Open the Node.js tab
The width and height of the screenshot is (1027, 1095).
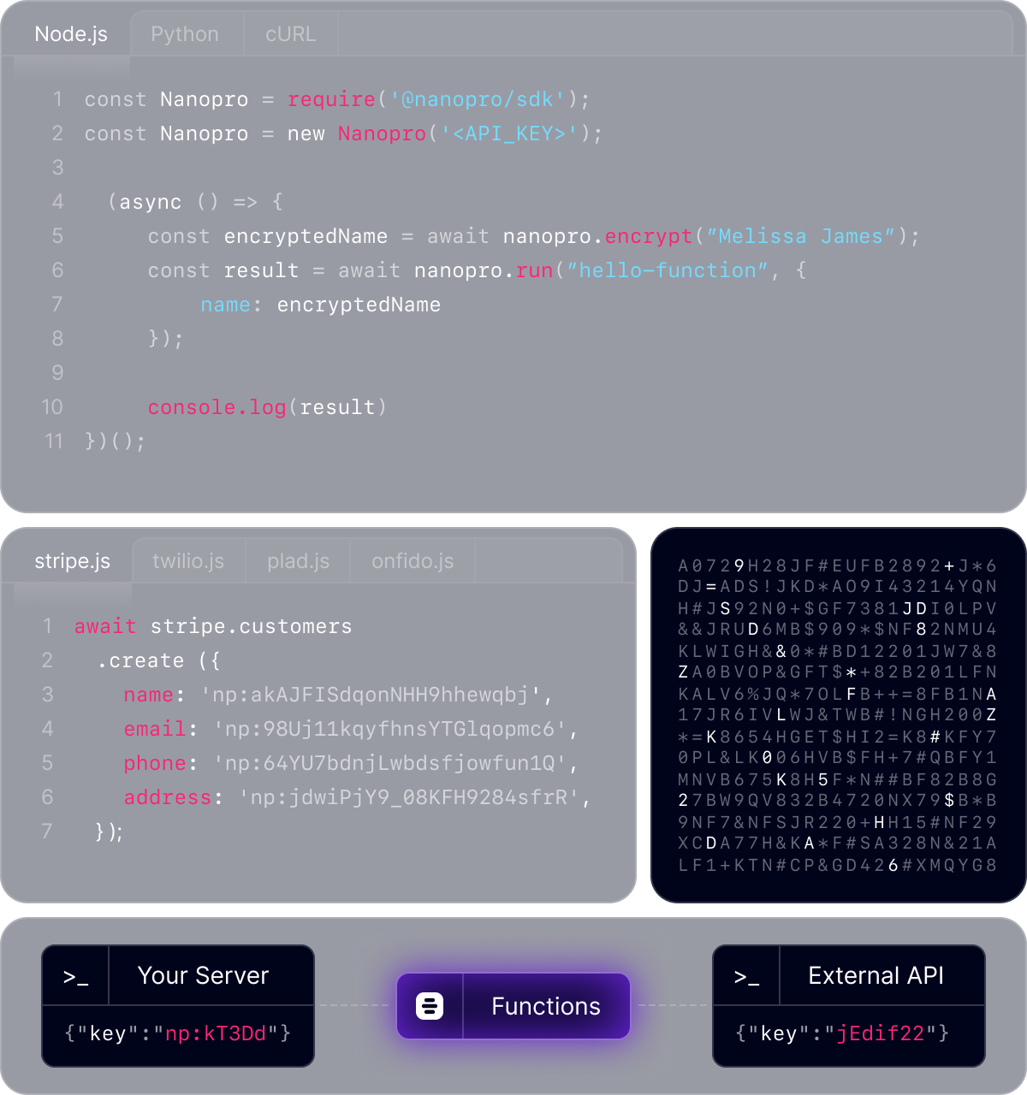pyautogui.click(x=71, y=34)
